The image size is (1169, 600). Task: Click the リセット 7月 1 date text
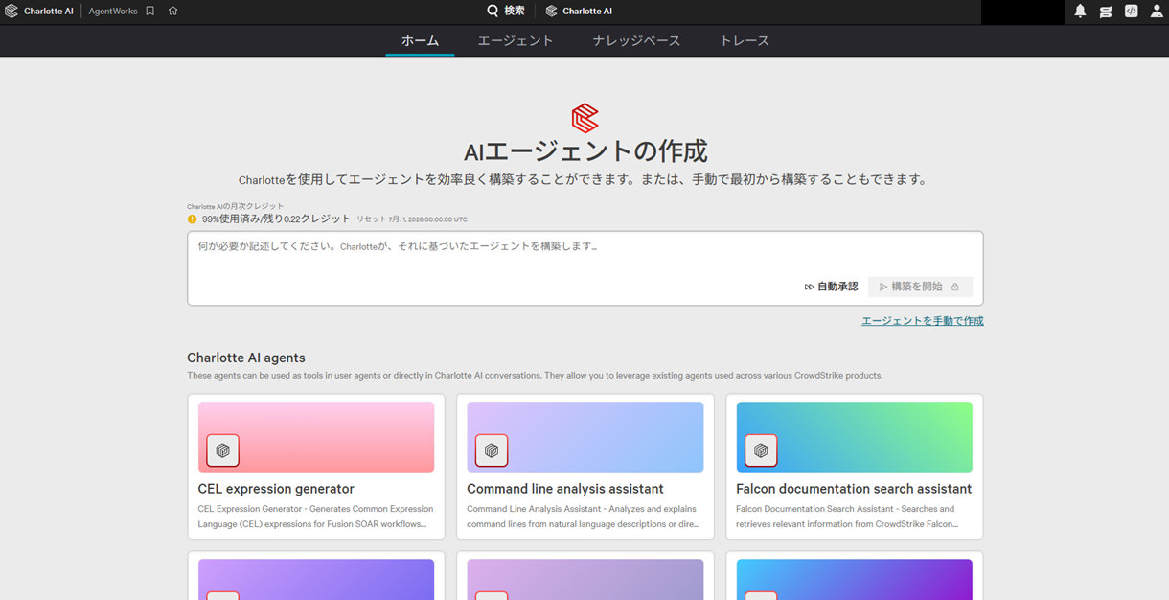click(x=412, y=219)
